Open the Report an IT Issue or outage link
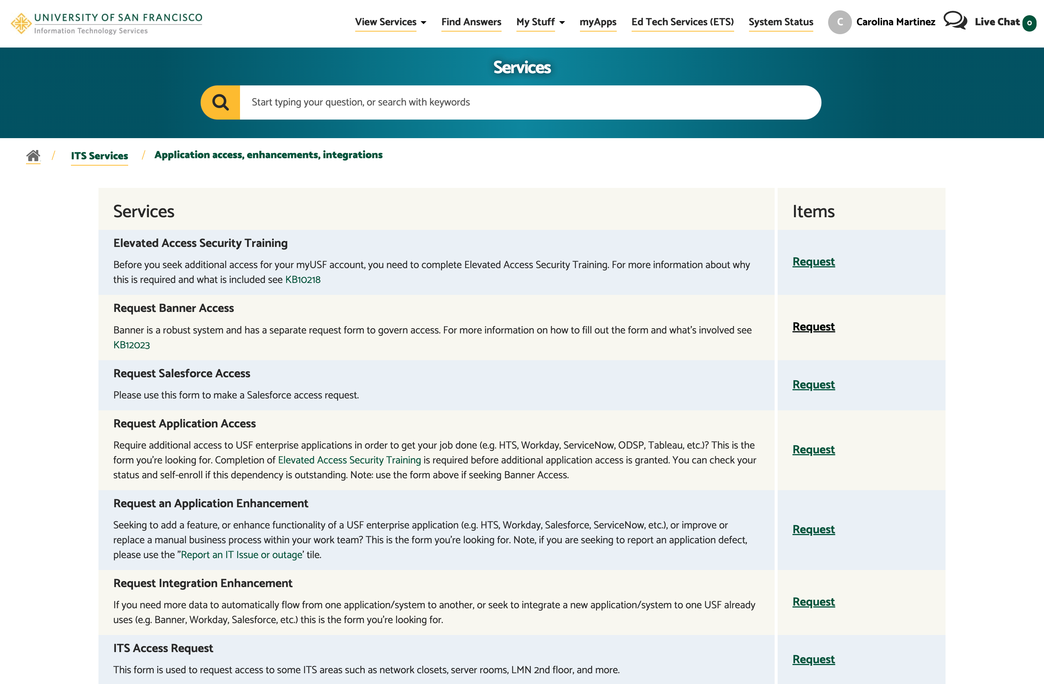The height and width of the screenshot is (684, 1044). coord(242,555)
